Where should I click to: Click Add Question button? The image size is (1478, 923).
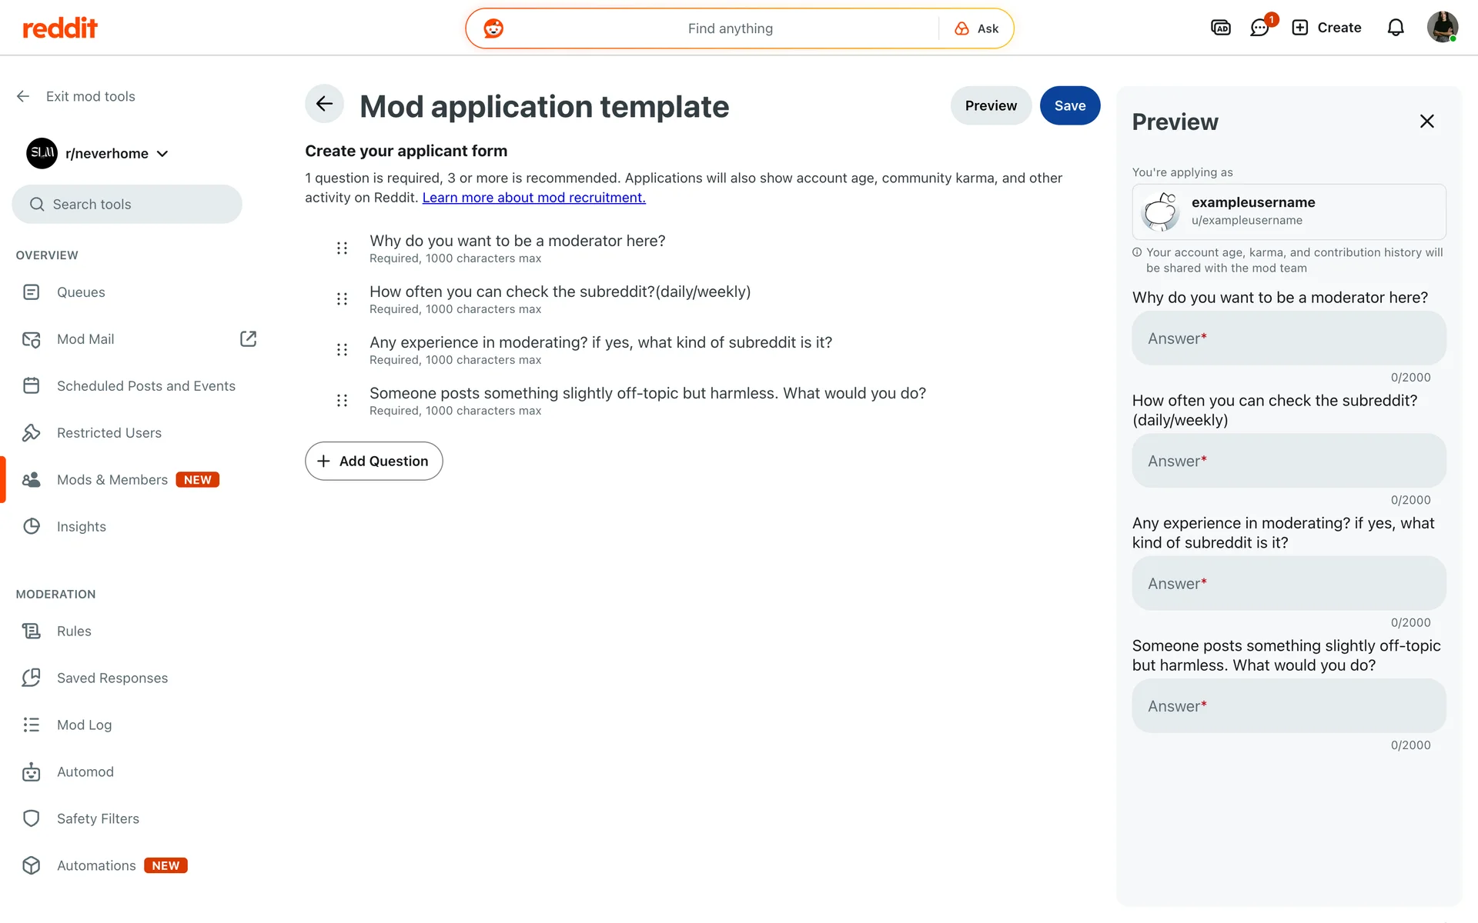pyautogui.click(x=373, y=461)
